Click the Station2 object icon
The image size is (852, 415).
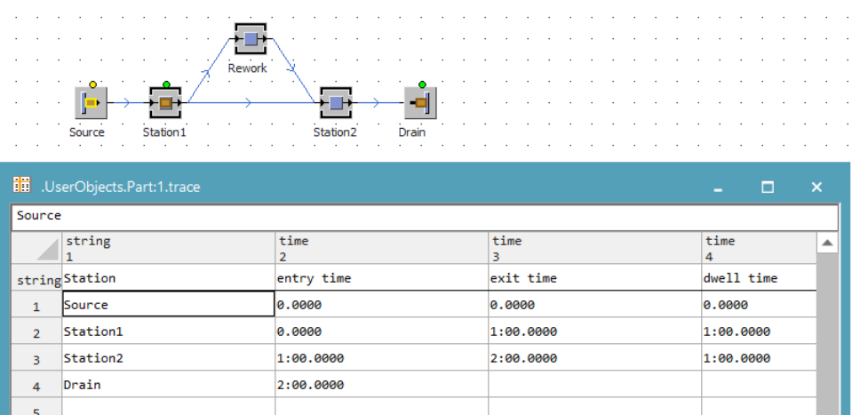pyautogui.click(x=337, y=103)
